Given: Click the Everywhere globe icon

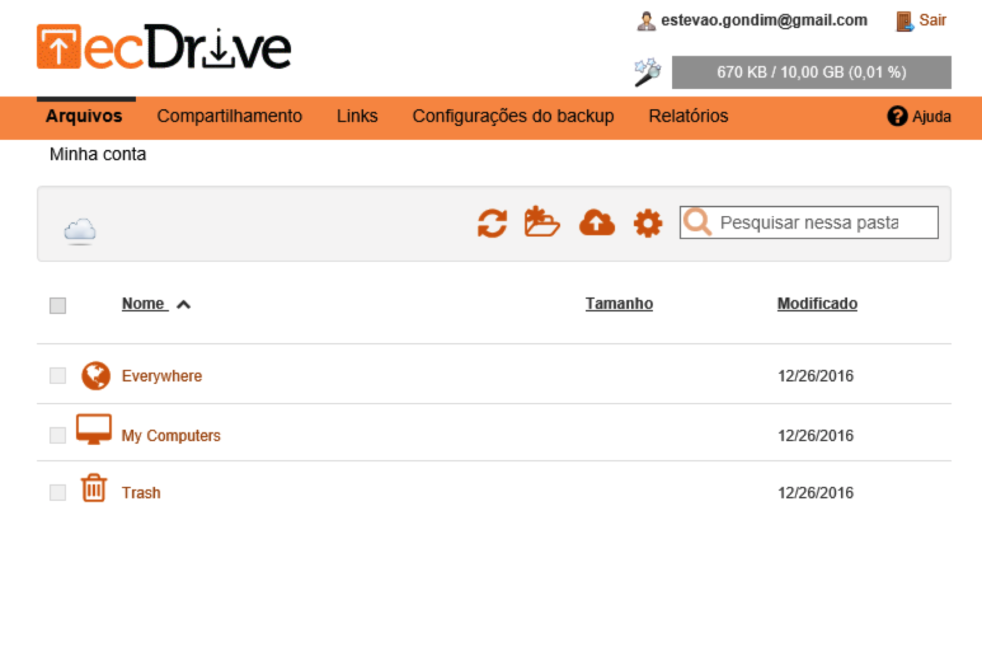Looking at the screenshot, I should (96, 375).
